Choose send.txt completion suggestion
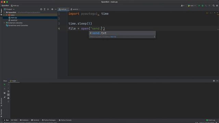Screen dimensions: 219x123 [122, 33]
